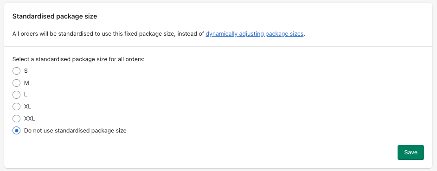Viewport: 437px width, 171px height.
Task: Open the dynamically adjusting package sizes link
Action: [x=254, y=34]
